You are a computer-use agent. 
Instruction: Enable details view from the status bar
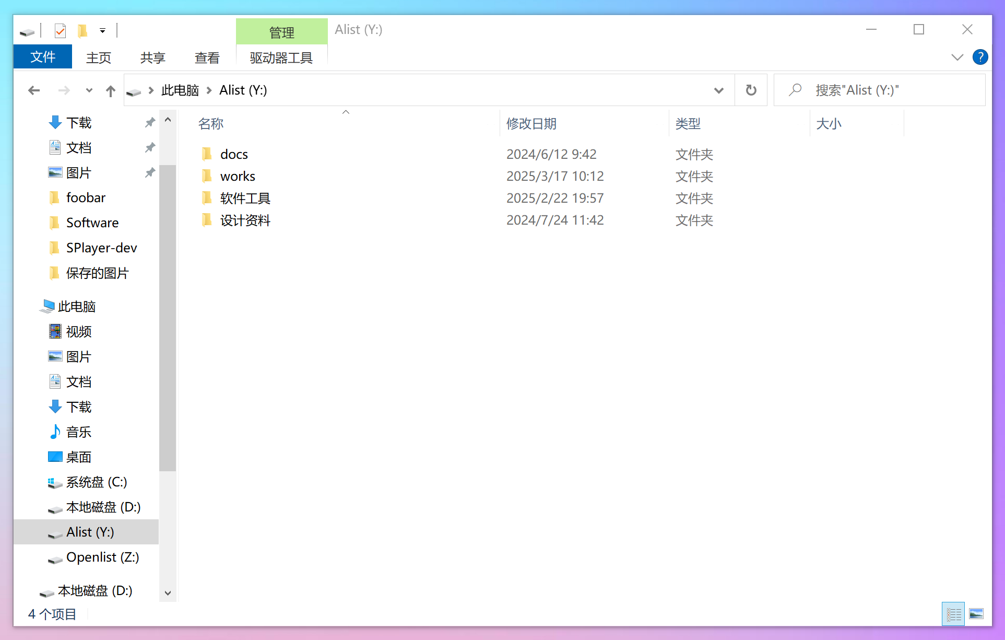(953, 614)
